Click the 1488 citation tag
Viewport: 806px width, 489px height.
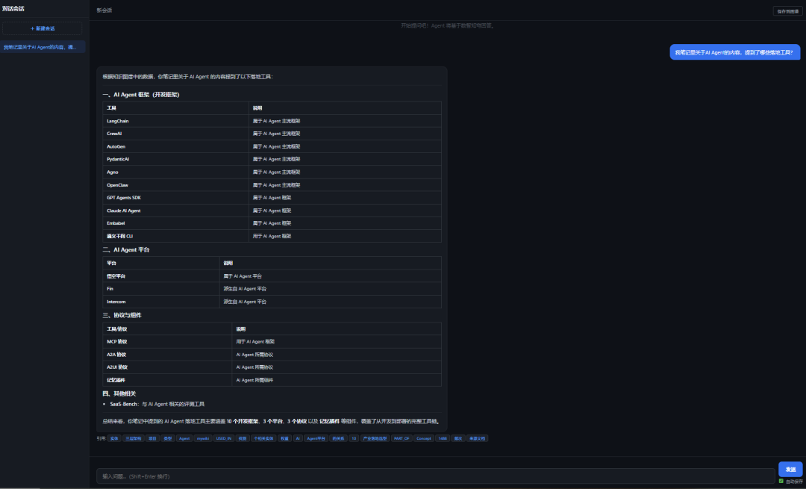coord(443,439)
